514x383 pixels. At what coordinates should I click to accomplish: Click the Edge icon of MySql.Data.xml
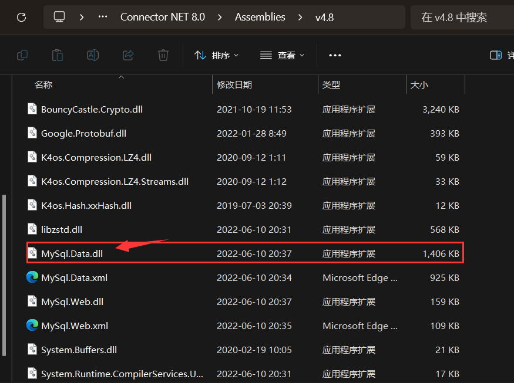(32, 277)
